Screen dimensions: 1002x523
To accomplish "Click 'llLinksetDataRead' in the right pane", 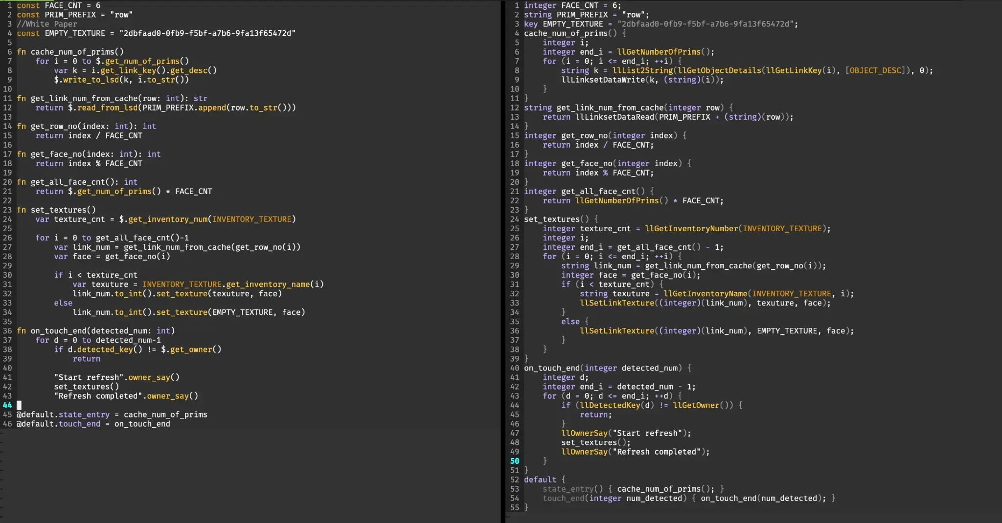I will click(615, 117).
